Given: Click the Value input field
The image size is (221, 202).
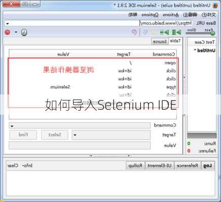Looking at the screenshot, I should tap(80, 145).
